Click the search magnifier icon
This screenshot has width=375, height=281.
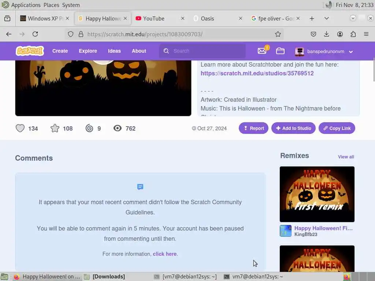click(x=166, y=51)
